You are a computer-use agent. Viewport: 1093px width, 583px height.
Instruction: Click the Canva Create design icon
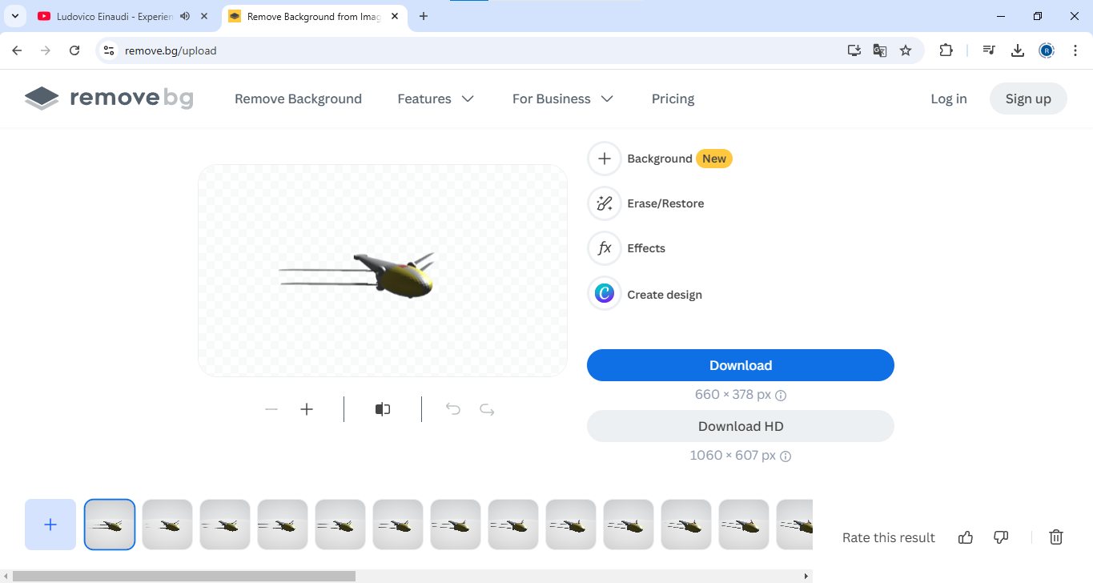tap(605, 294)
